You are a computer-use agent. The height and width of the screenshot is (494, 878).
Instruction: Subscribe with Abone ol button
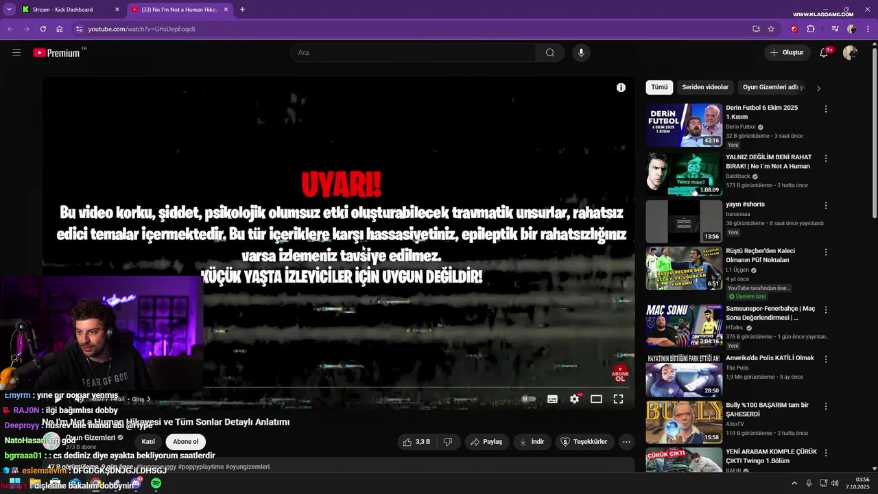(185, 442)
